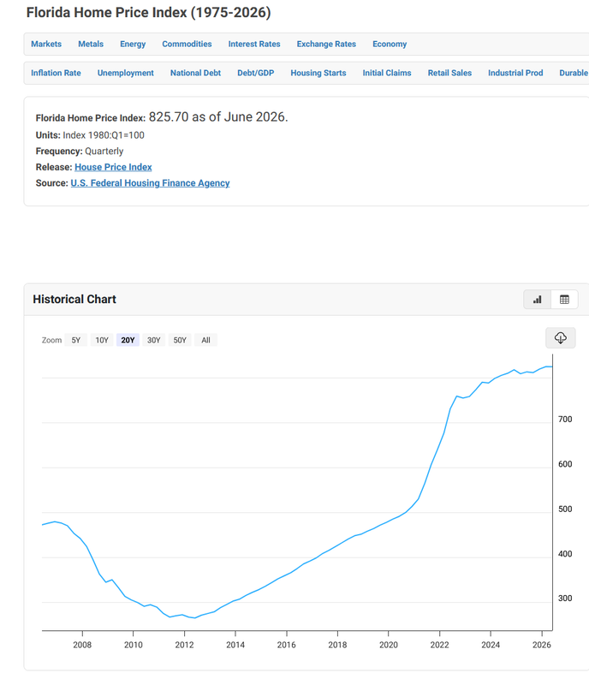Download chart via cloud icon

click(561, 337)
